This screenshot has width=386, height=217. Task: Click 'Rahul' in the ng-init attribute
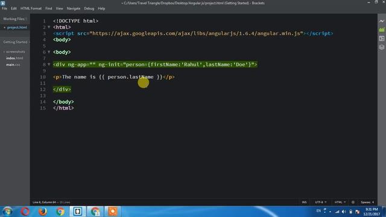coord(192,64)
